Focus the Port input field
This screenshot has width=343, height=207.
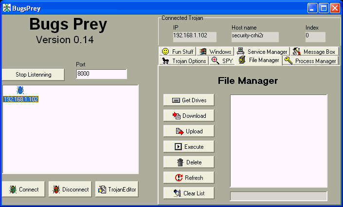101,74
